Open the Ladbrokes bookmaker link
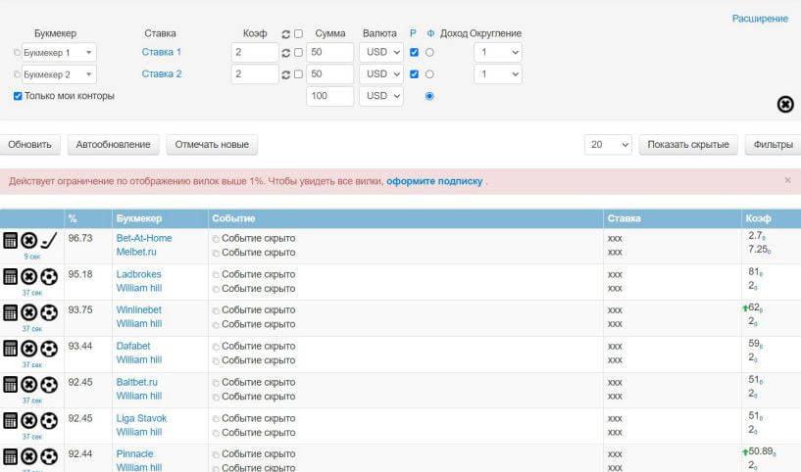The image size is (801, 472). (x=138, y=274)
